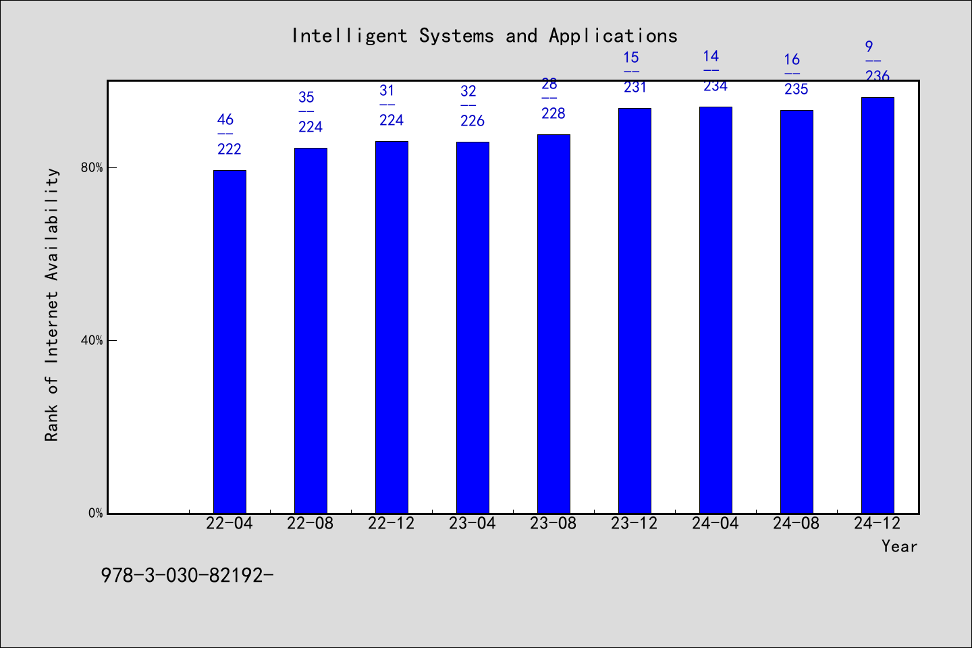Click the 23-08 x-axis label

pyautogui.click(x=553, y=523)
